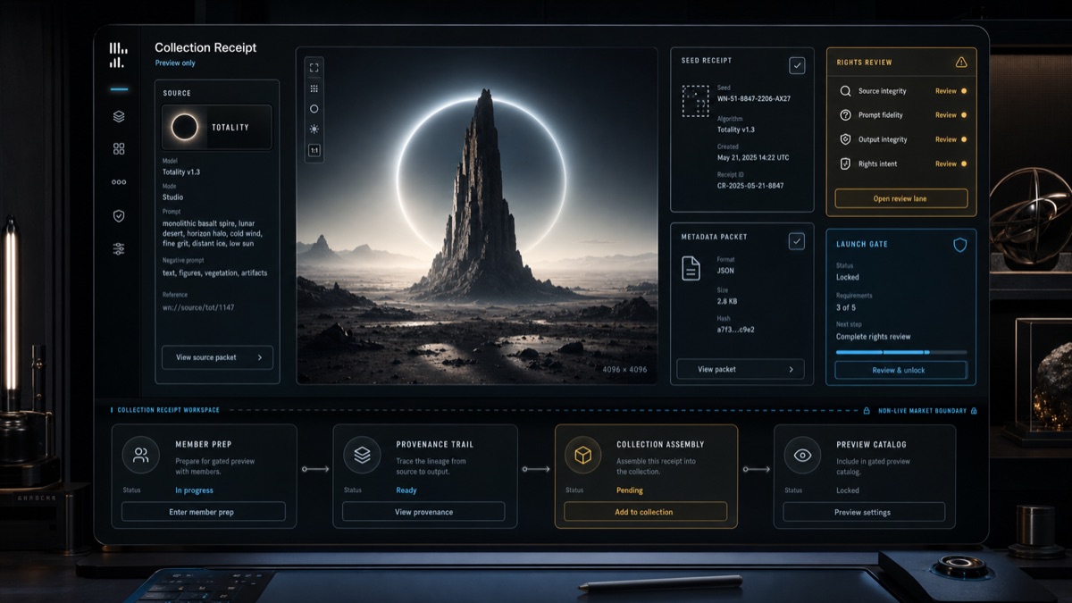Click the receipt ID CR-2025-05-21-8847
Screen dimensions: 1072x603
point(750,185)
